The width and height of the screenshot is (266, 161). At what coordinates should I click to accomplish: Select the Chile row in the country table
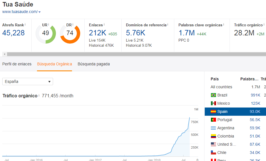click(x=235, y=153)
